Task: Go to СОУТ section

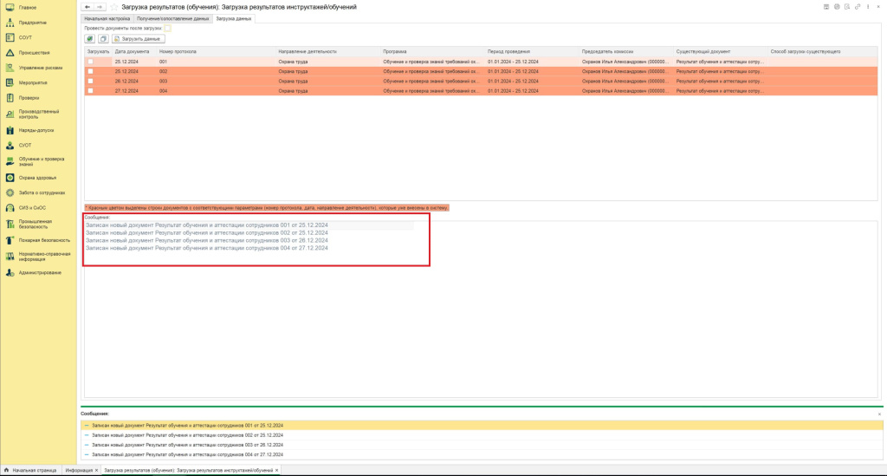Action: 25,37
